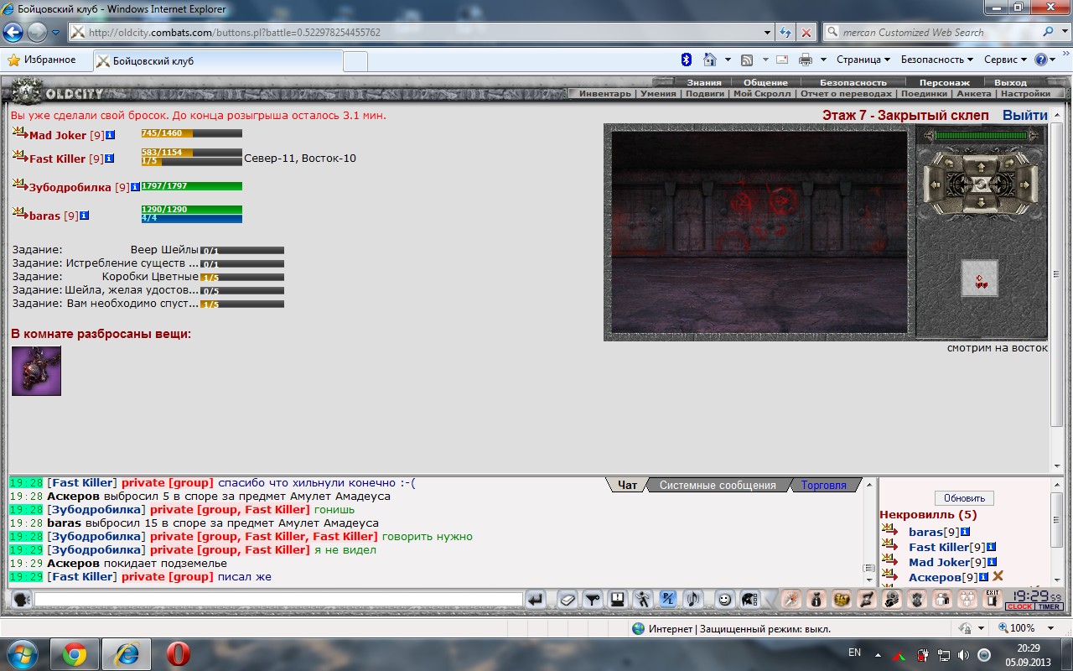
Task: Switch to Системные сообщения tab
Action: pyautogui.click(x=718, y=485)
